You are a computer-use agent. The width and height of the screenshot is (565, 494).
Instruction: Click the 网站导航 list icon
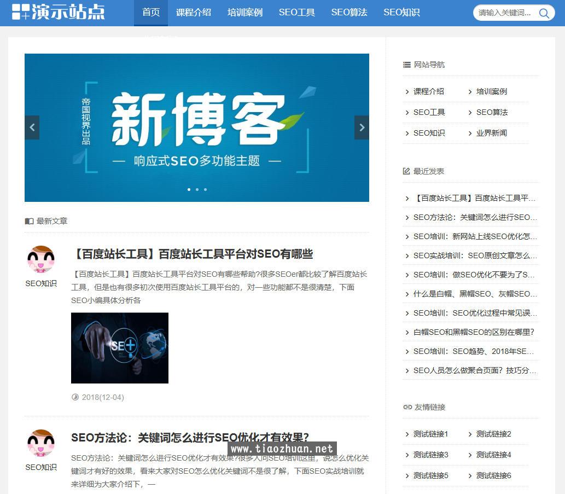coord(406,65)
